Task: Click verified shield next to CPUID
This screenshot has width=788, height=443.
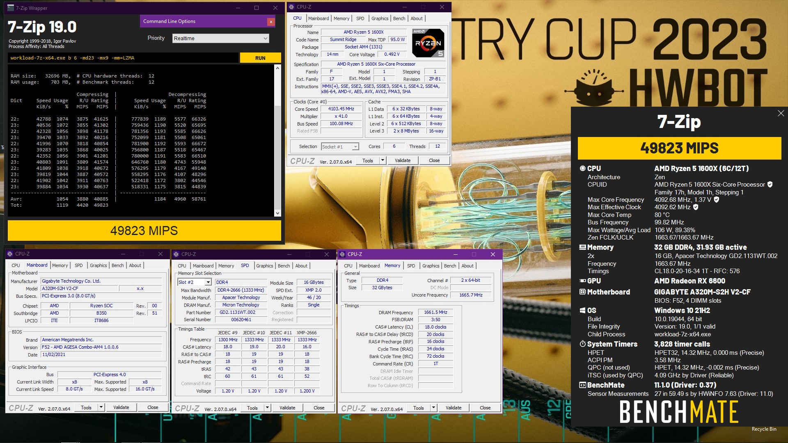Action: point(770,185)
